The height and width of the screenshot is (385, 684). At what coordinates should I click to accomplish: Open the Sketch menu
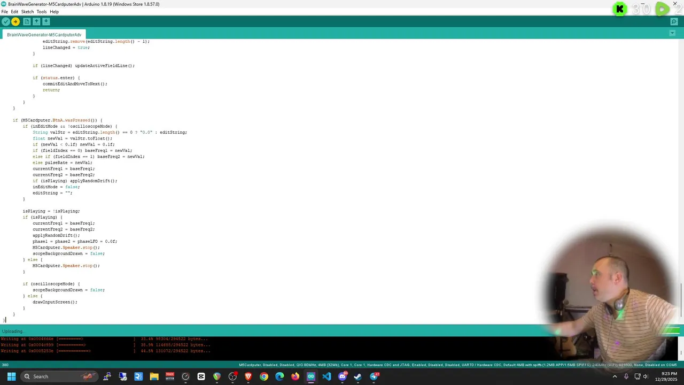27,12
